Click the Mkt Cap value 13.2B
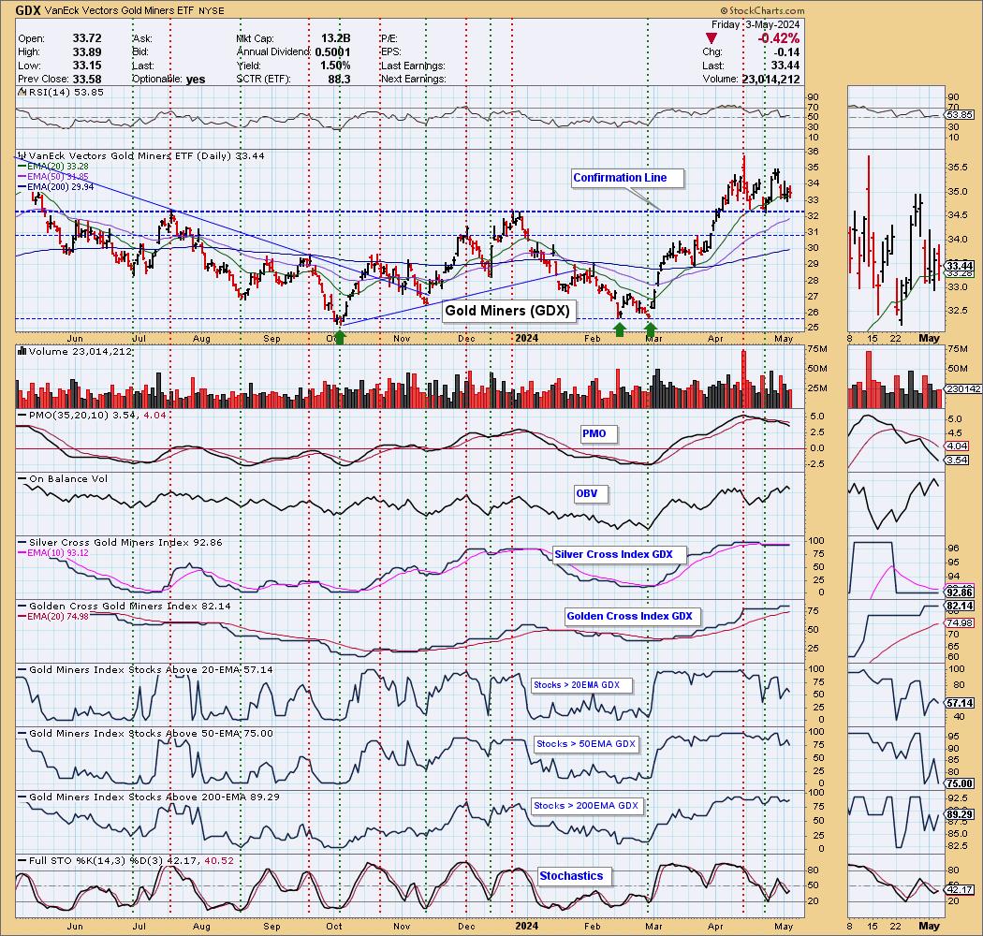This screenshot has height=936, width=983. tap(336, 38)
